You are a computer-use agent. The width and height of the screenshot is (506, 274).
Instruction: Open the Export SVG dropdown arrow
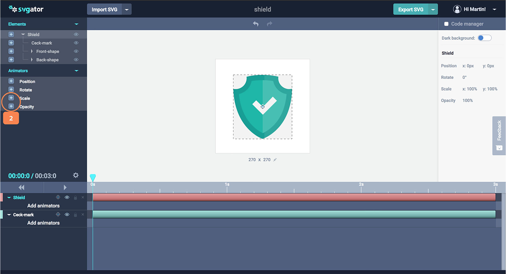[x=433, y=10]
